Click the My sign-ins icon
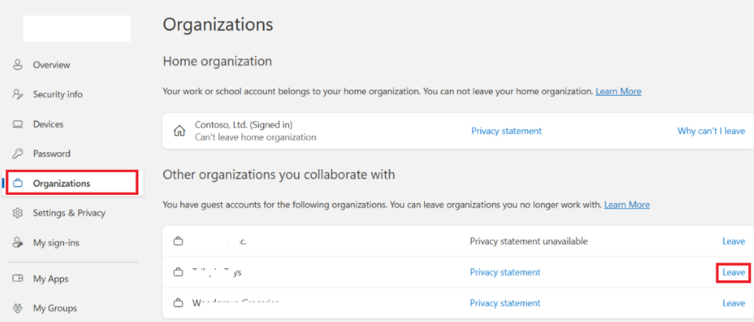The height and width of the screenshot is (322, 754). point(18,243)
